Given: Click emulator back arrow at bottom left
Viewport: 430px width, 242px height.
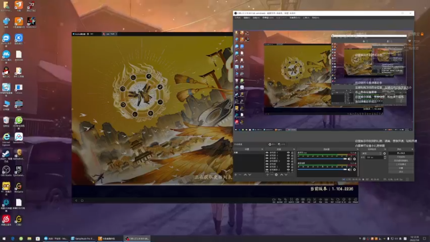Looking at the screenshot, I should pos(76,200).
